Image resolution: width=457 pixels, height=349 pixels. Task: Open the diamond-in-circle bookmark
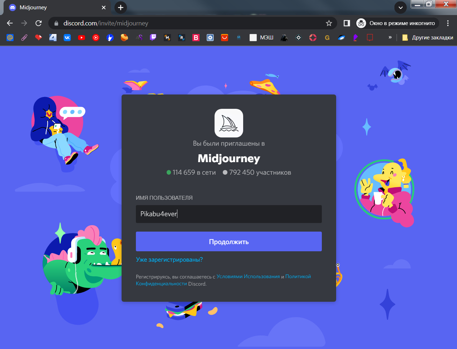tap(299, 37)
